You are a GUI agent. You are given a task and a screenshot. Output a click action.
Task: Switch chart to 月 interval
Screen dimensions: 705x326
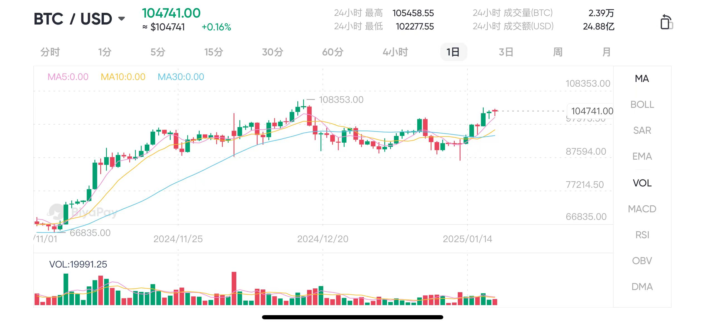(x=606, y=52)
